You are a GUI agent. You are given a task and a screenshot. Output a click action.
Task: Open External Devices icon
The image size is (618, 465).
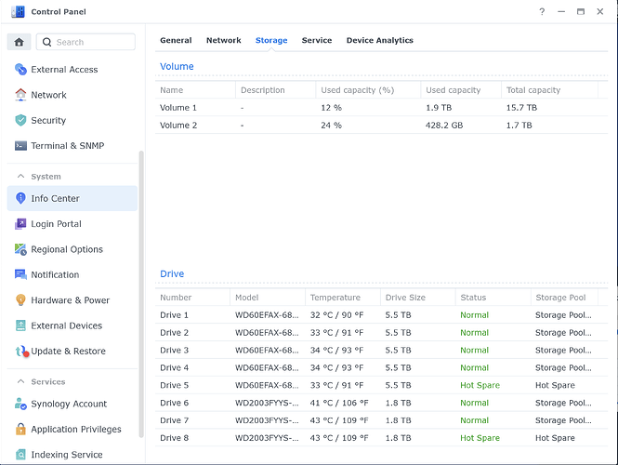point(20,325)
